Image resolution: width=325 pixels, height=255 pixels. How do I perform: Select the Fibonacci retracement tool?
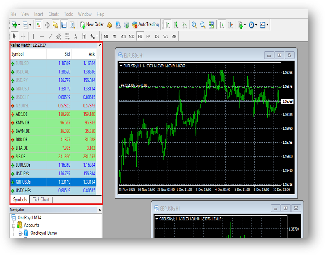point(67,36)
